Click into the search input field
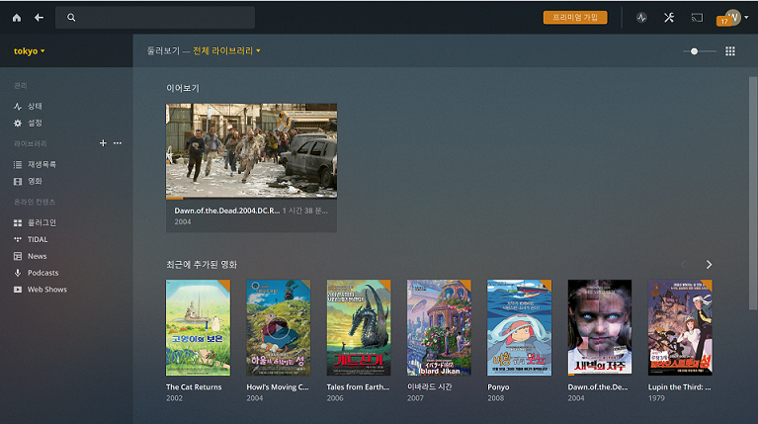Image resolution: width=758 pixels, height=424 pixels. [155, 18]
